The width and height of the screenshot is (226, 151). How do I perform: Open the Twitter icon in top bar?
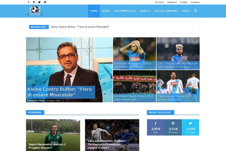click(39, 2)
